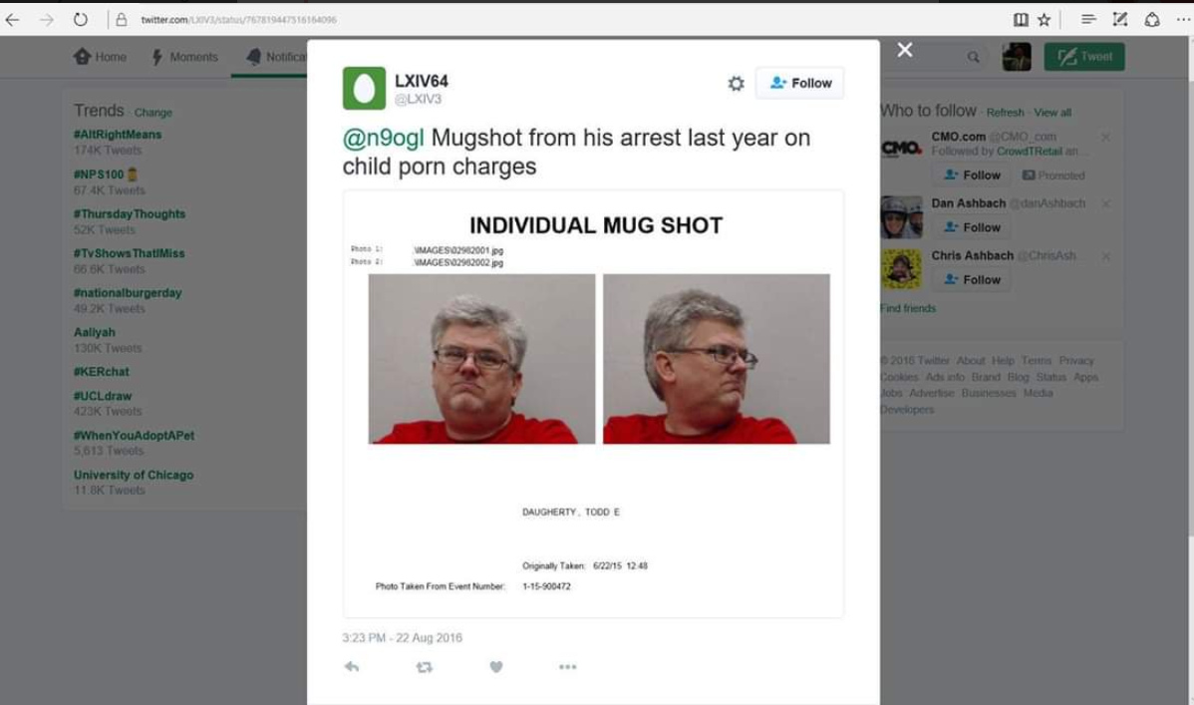The width and height of the screenshot is (1194, 705).
Task: Open the Moments tab
Action: click(x=185, y=57)
